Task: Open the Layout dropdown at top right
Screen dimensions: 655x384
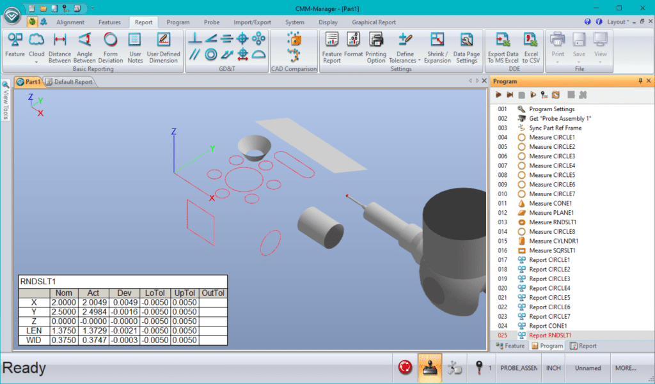Action: click(x=619, y=21)
